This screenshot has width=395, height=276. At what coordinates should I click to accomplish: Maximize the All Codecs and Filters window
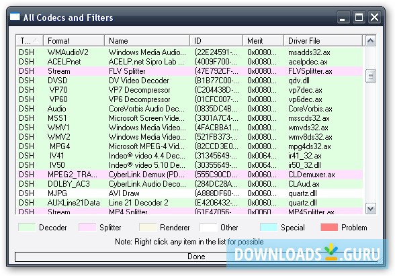[359, 17]
